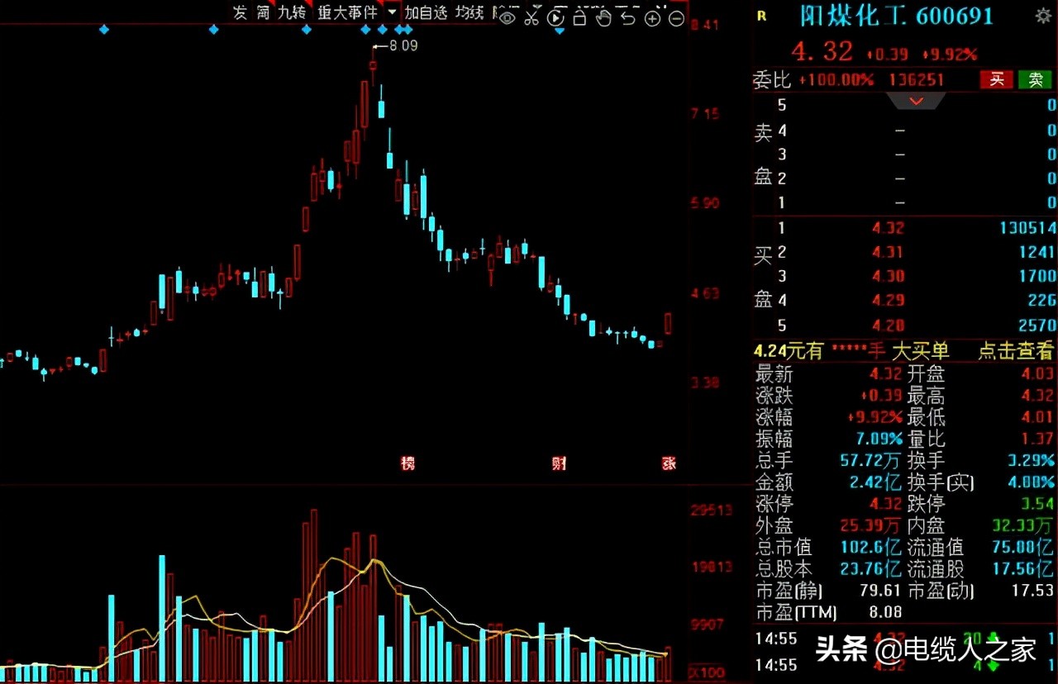Click the 发 toolbar item
Image resolution: width=1058 pixels, height=684 pixels.
coord(240,12)
